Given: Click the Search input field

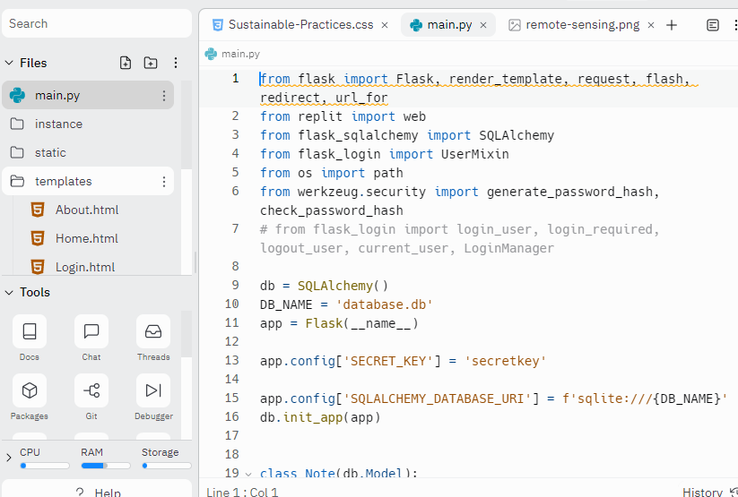Looking at the screenshot, I should [97, 23].
